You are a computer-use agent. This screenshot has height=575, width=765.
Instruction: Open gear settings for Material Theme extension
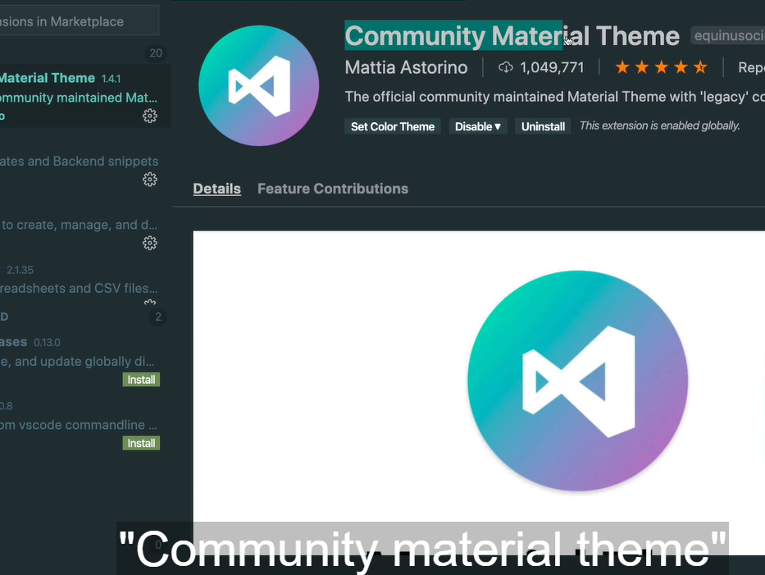click(150, 116)
